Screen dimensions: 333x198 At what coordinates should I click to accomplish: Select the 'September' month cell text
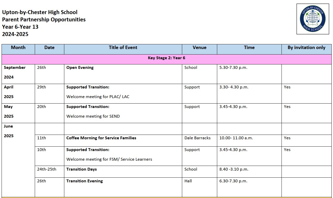click(15, 68)
